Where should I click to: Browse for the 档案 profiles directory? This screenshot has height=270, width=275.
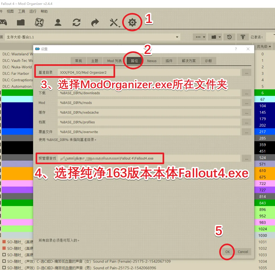point(246,122)
